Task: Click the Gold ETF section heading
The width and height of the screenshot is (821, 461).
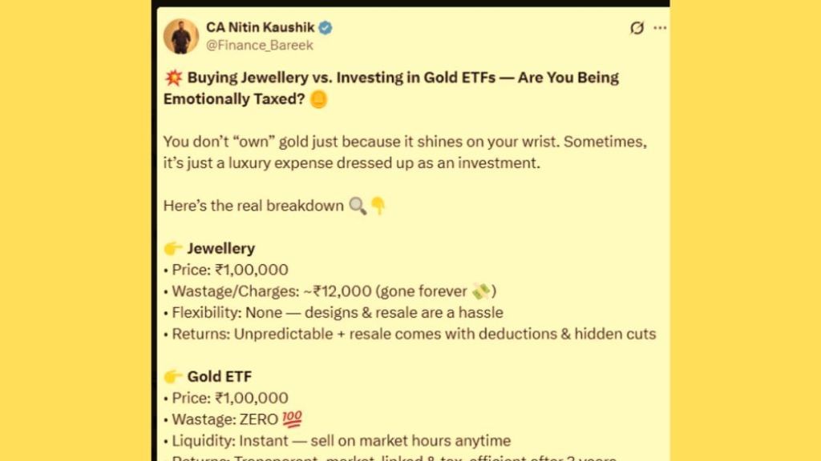Action: 220,376
